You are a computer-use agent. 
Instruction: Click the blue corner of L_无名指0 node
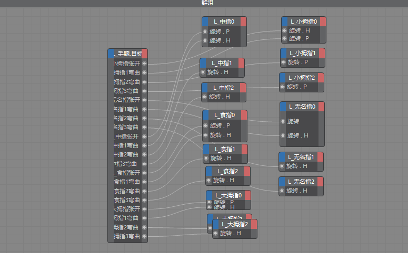(x=283, y=107)
